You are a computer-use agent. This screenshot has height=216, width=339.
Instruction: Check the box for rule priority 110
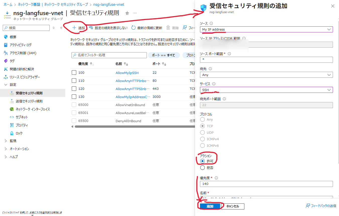[74, 81]
